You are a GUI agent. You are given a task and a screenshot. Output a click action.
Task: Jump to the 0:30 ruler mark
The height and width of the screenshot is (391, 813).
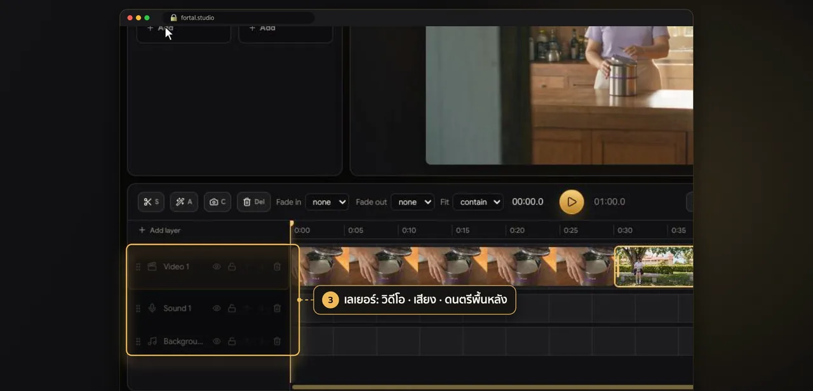click(x=625, y=230)
